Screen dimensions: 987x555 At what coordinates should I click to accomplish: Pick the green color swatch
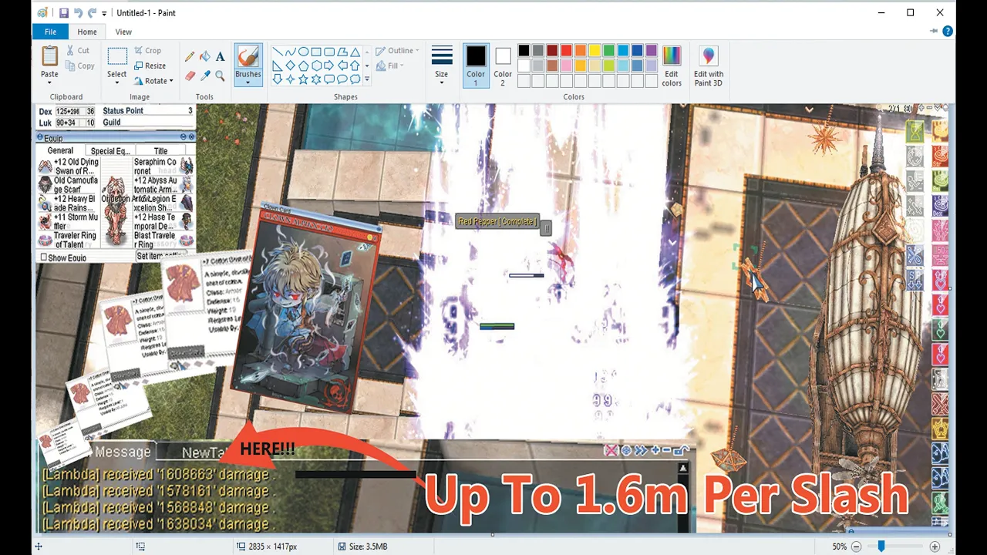pyautogui.click(x=608, y=50)
